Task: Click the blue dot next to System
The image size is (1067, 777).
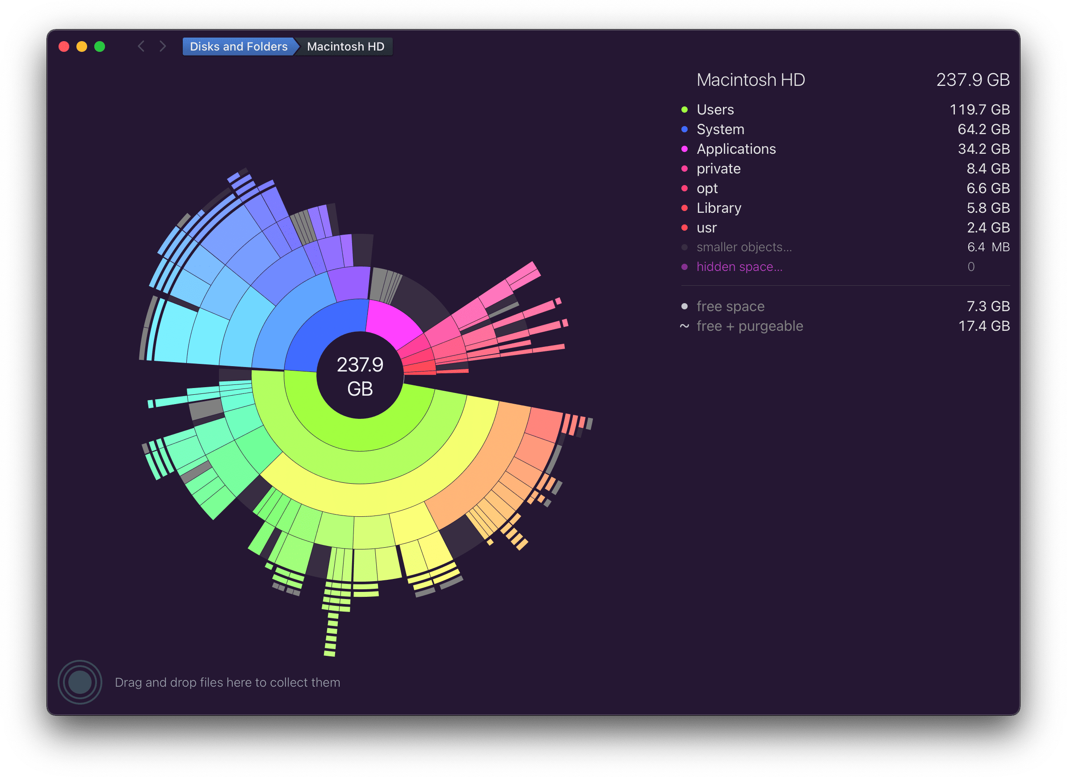Action: (x=685, y=129)
